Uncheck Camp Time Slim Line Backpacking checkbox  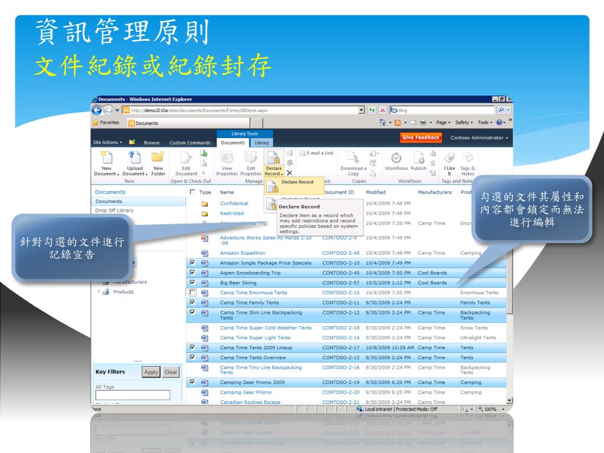(192, 313)
